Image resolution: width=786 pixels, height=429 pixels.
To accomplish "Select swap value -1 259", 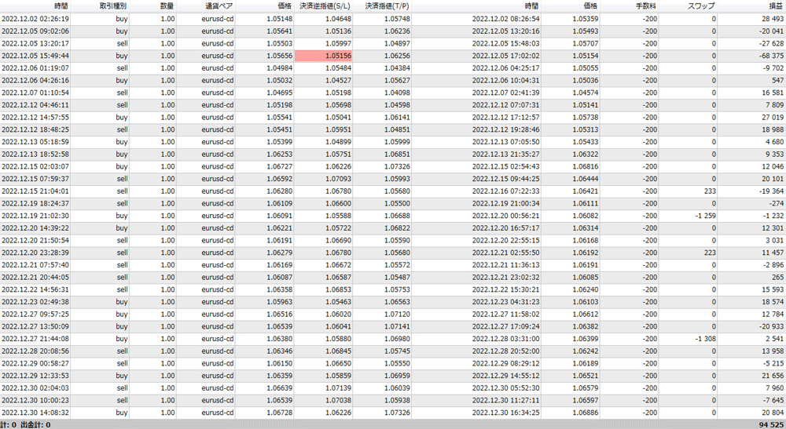I will [x=706, y=216].
